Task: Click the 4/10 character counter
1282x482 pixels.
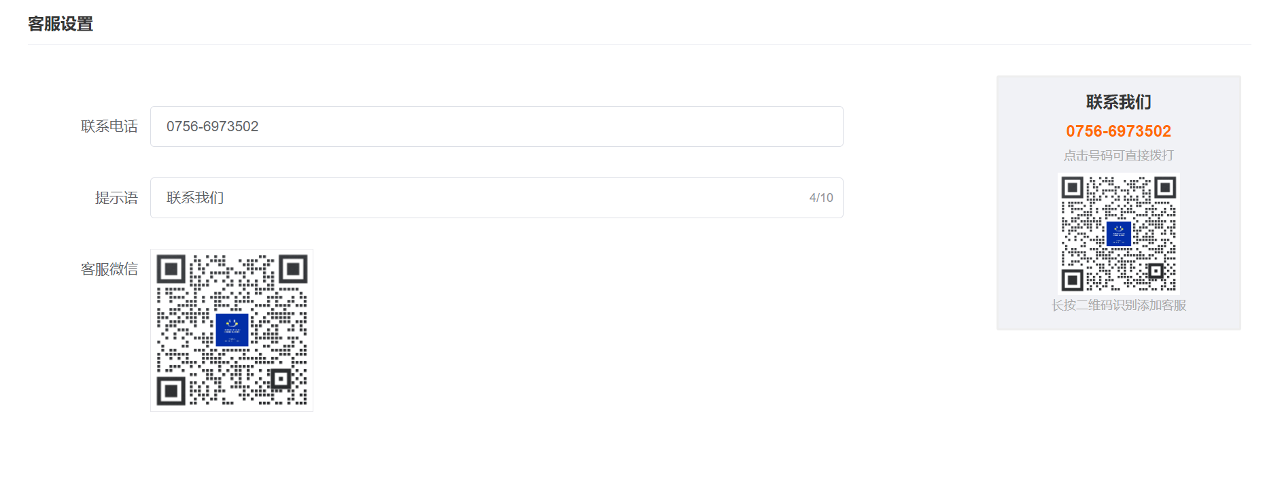Action: point(821,198)
